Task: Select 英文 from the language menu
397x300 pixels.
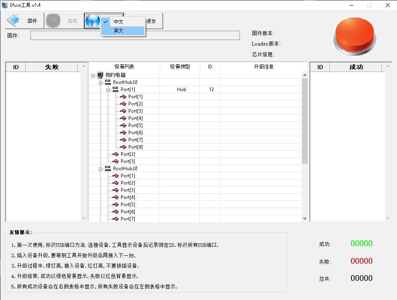Action: (x=118, y=30)
